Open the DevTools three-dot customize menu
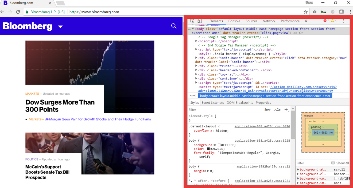Screen dimensions: 353x188 (x=343, y=21)
